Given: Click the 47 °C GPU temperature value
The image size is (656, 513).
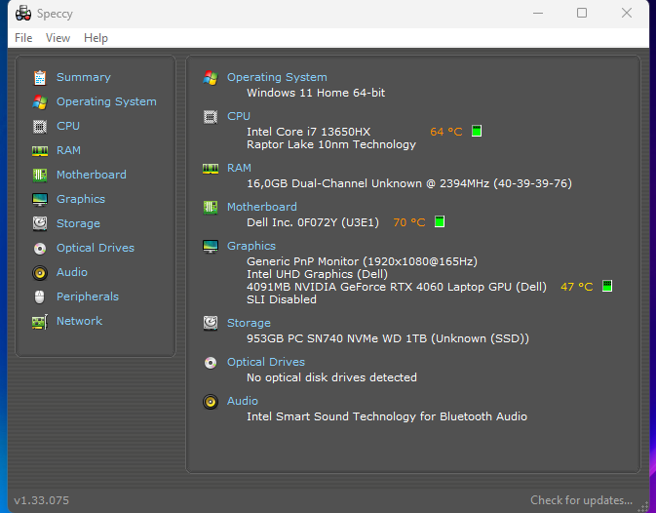Looking at the screenshot, I should coord(576,287).
